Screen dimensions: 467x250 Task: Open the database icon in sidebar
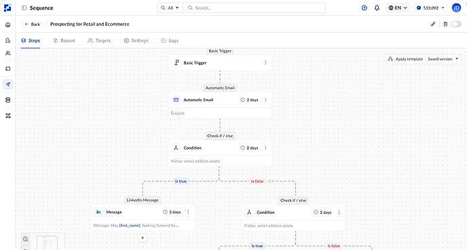tap(7, 100)
